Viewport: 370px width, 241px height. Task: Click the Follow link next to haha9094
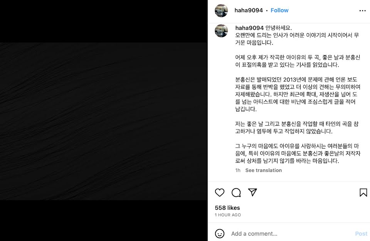pyautogui.click(x=279, y=10)
